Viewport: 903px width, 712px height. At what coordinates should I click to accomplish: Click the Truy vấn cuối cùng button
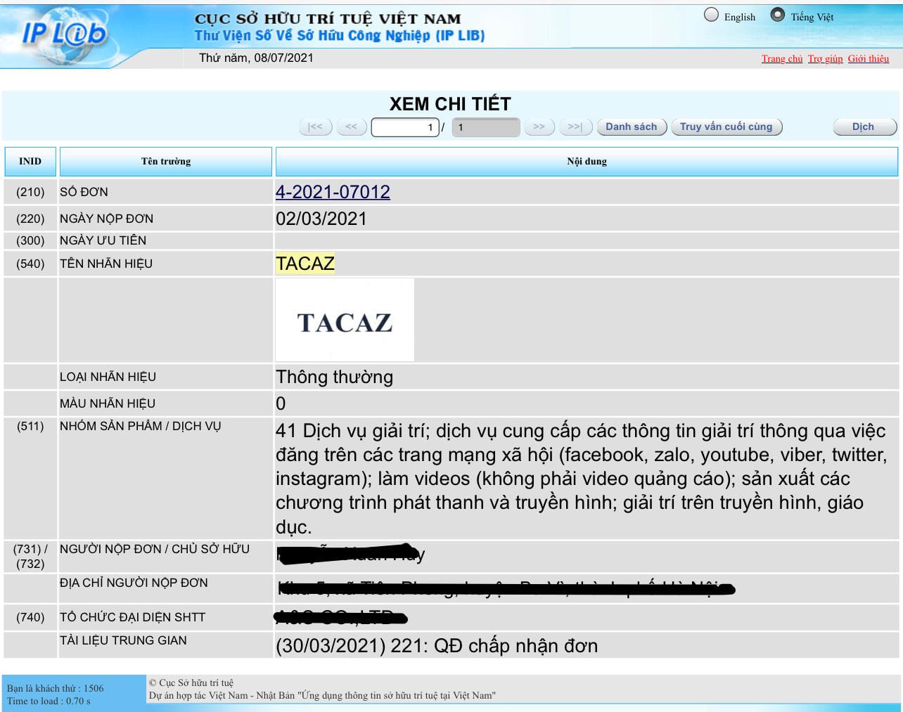pyautogui.click(x=726, y=127)
